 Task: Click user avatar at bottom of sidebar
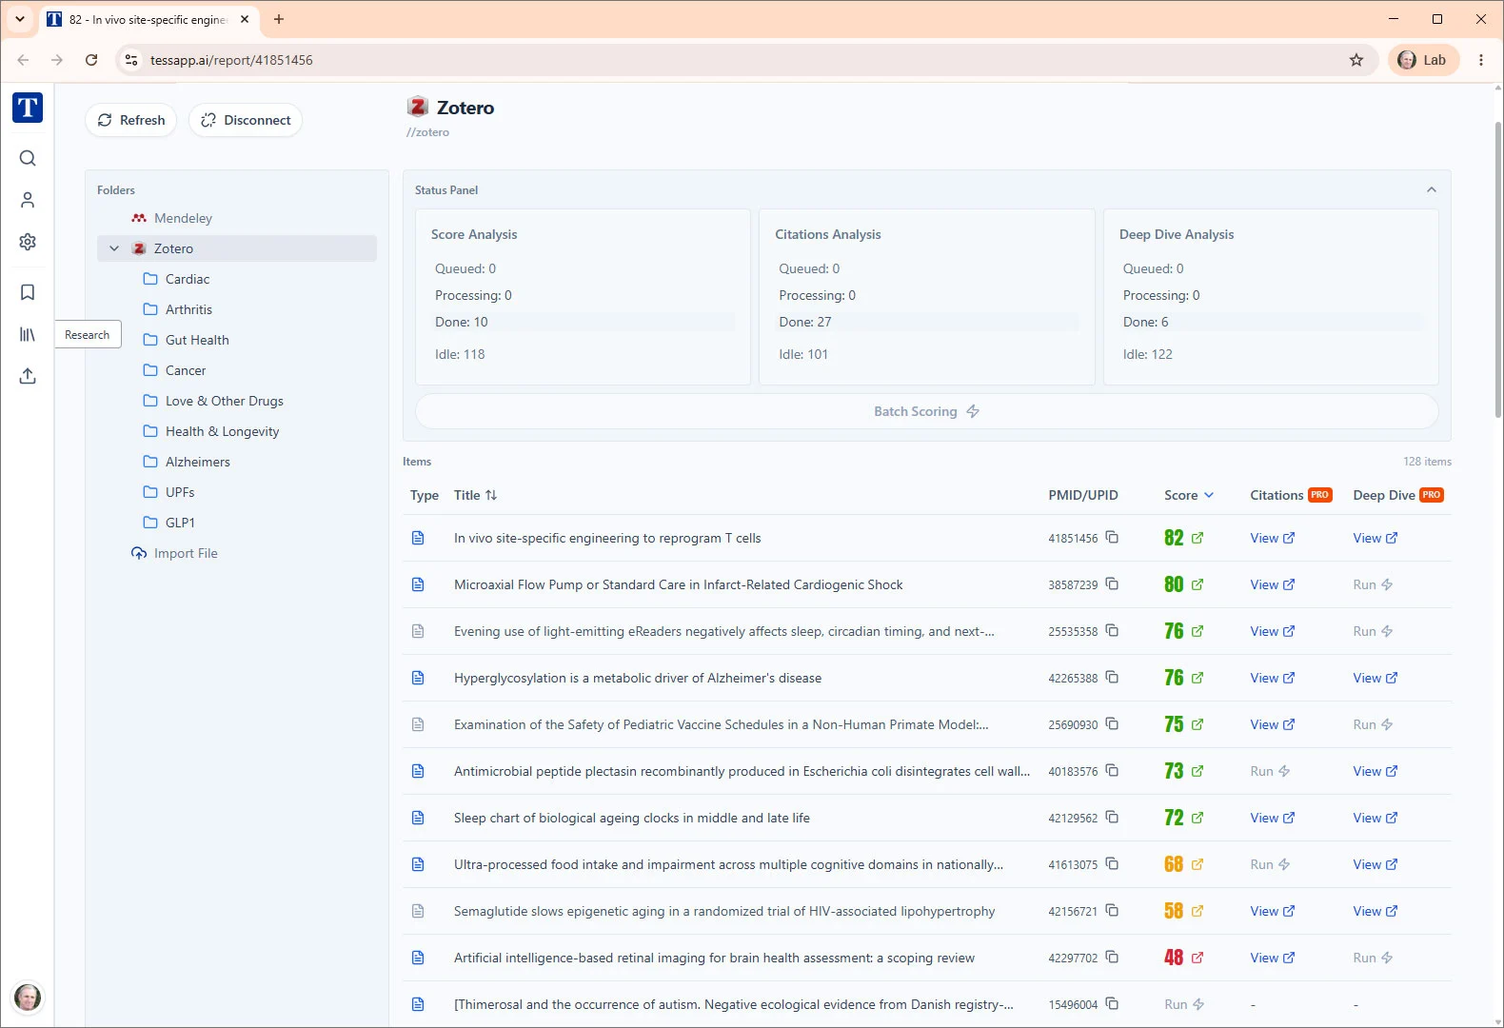tap(28, 998)
